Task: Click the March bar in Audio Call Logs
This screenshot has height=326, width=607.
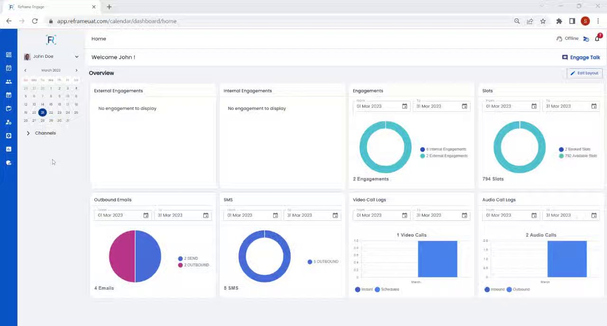Action: (567, 259)
